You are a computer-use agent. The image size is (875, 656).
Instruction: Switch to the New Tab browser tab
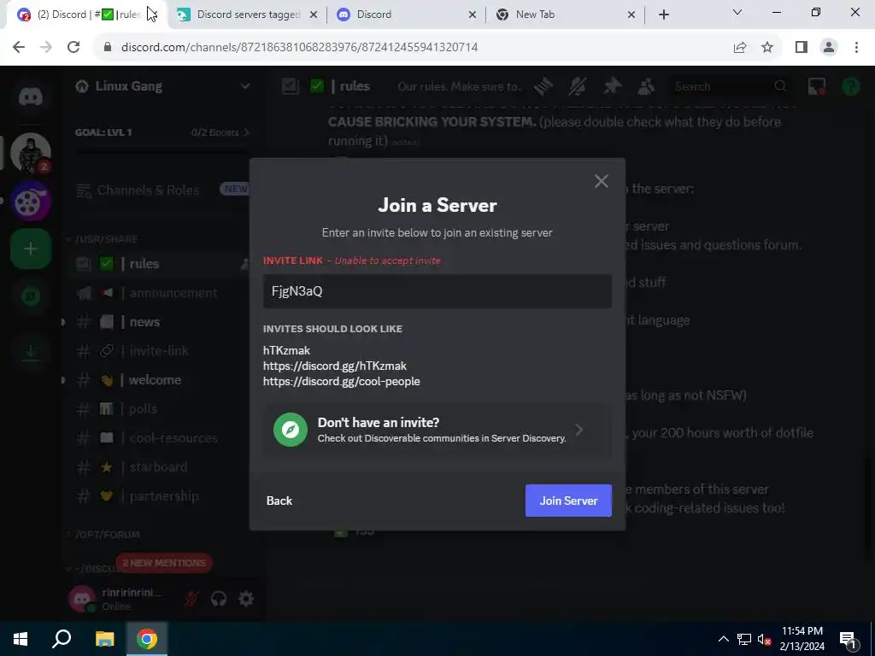566,15
